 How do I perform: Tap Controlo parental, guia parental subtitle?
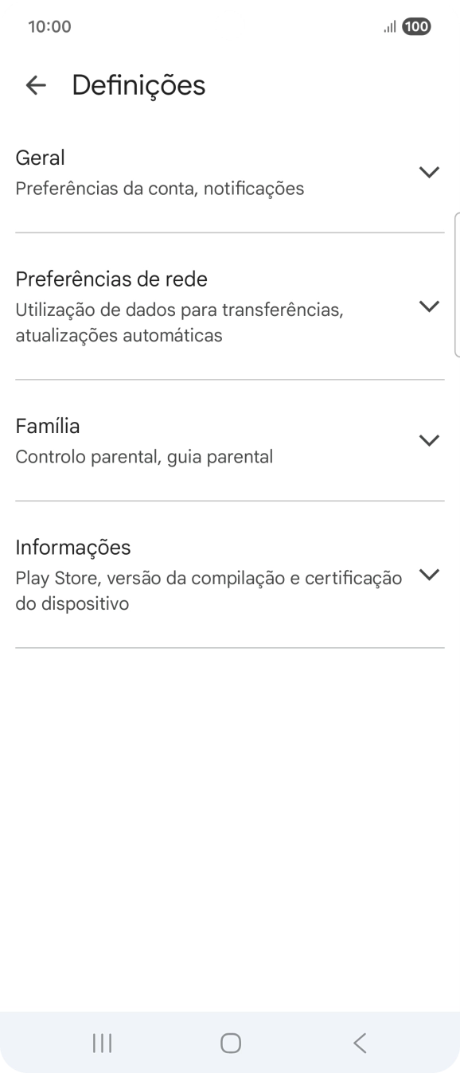144,456
